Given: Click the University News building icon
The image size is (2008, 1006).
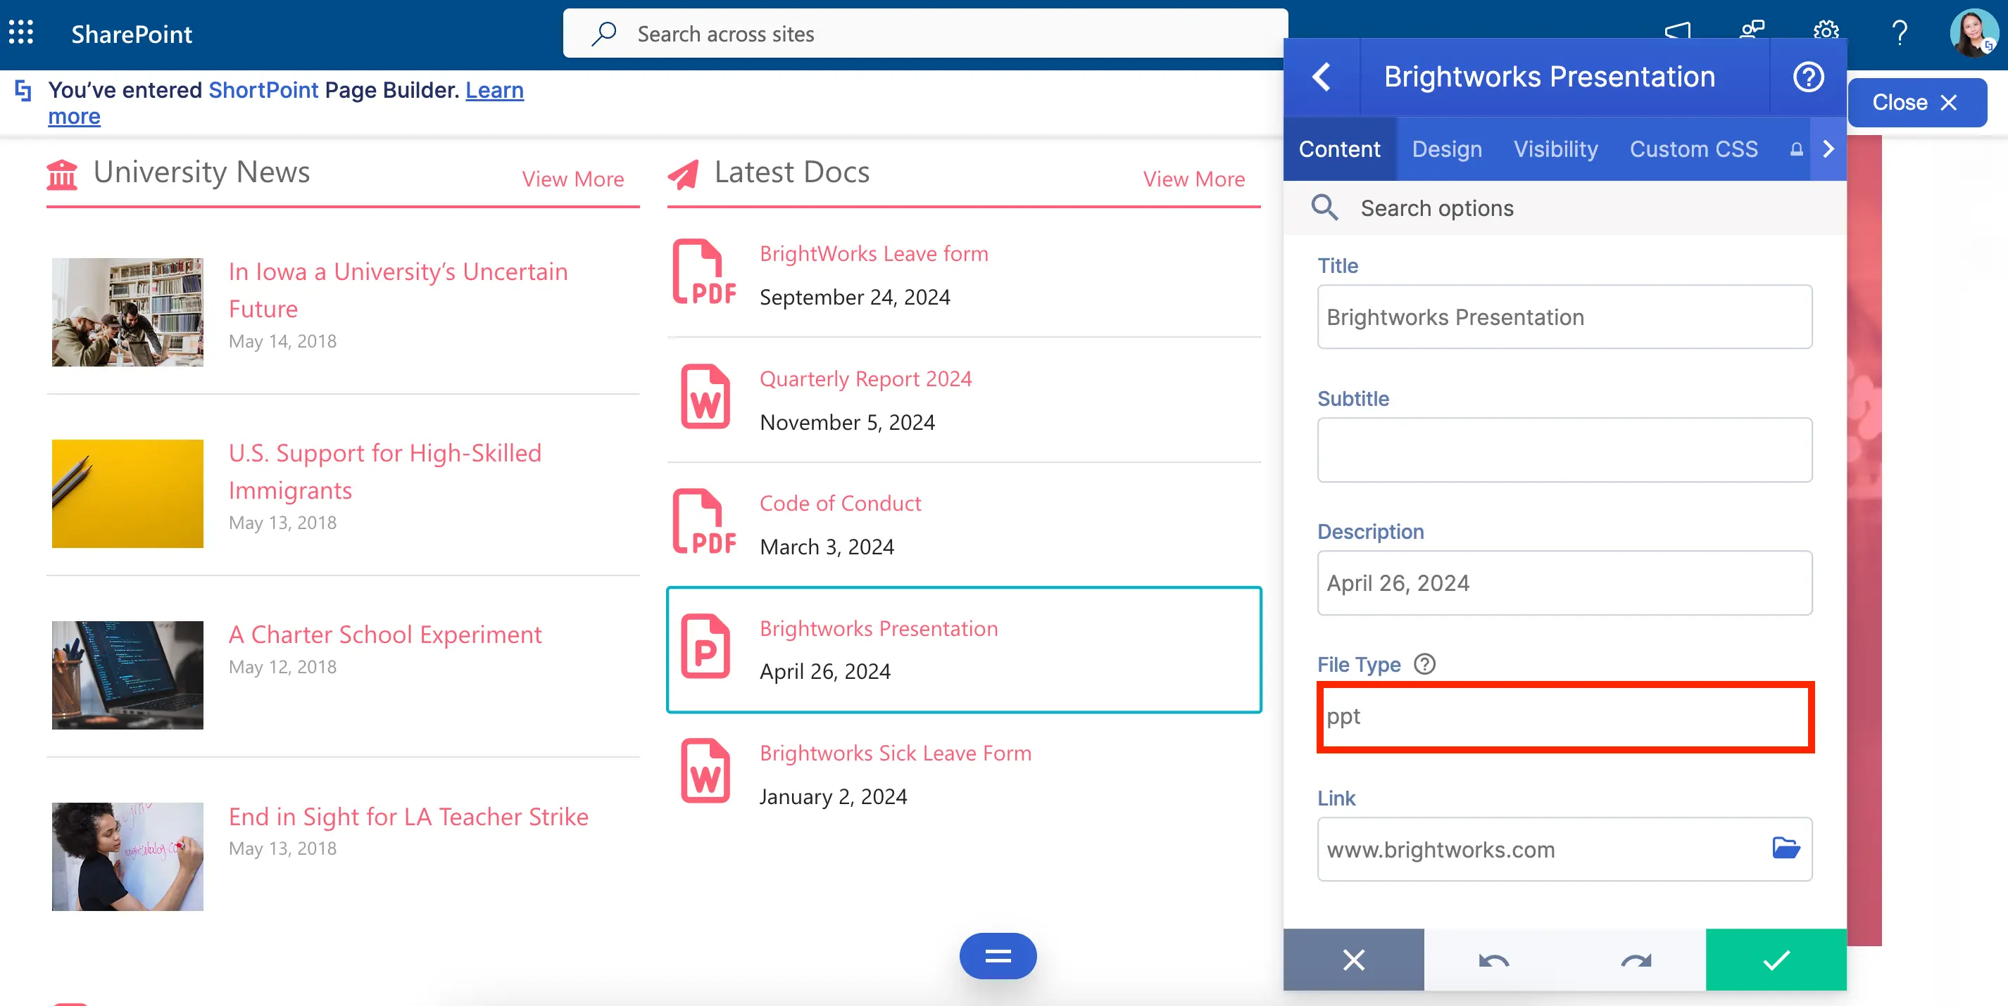Looking at the screenshot, I should click(x=63, y=174).
